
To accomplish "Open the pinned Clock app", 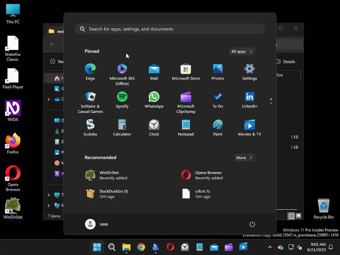I will click(154, 128).
